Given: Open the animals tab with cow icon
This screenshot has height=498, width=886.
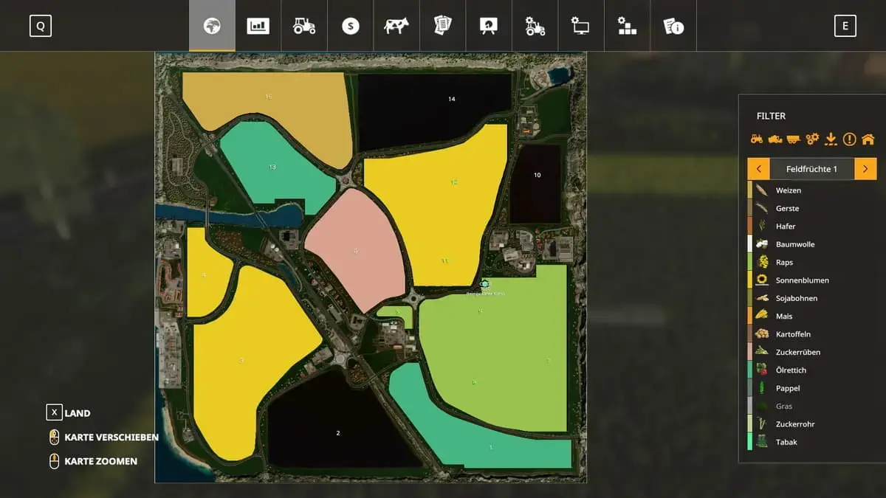Looking at the screenshot, I should pos(396,26).
